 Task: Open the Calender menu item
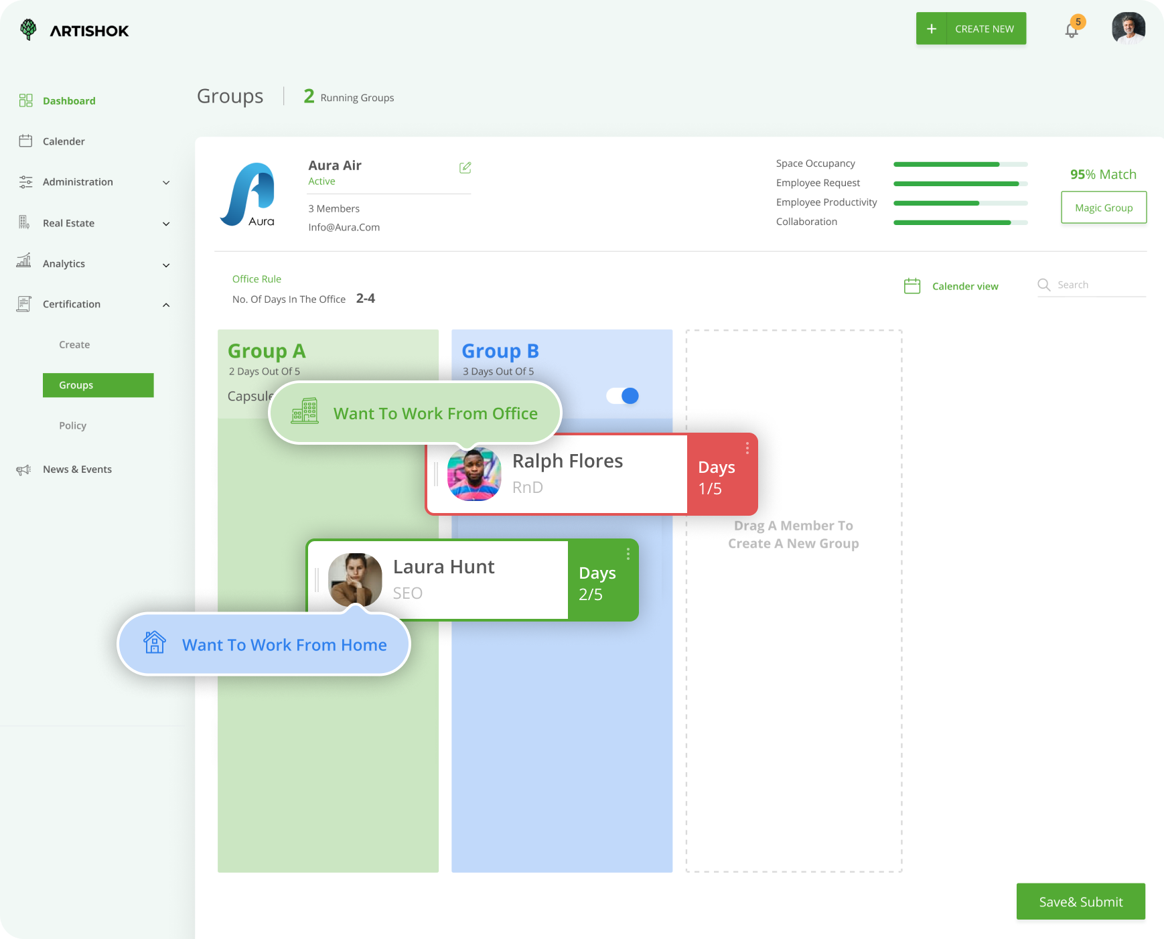tap(64, 141)
